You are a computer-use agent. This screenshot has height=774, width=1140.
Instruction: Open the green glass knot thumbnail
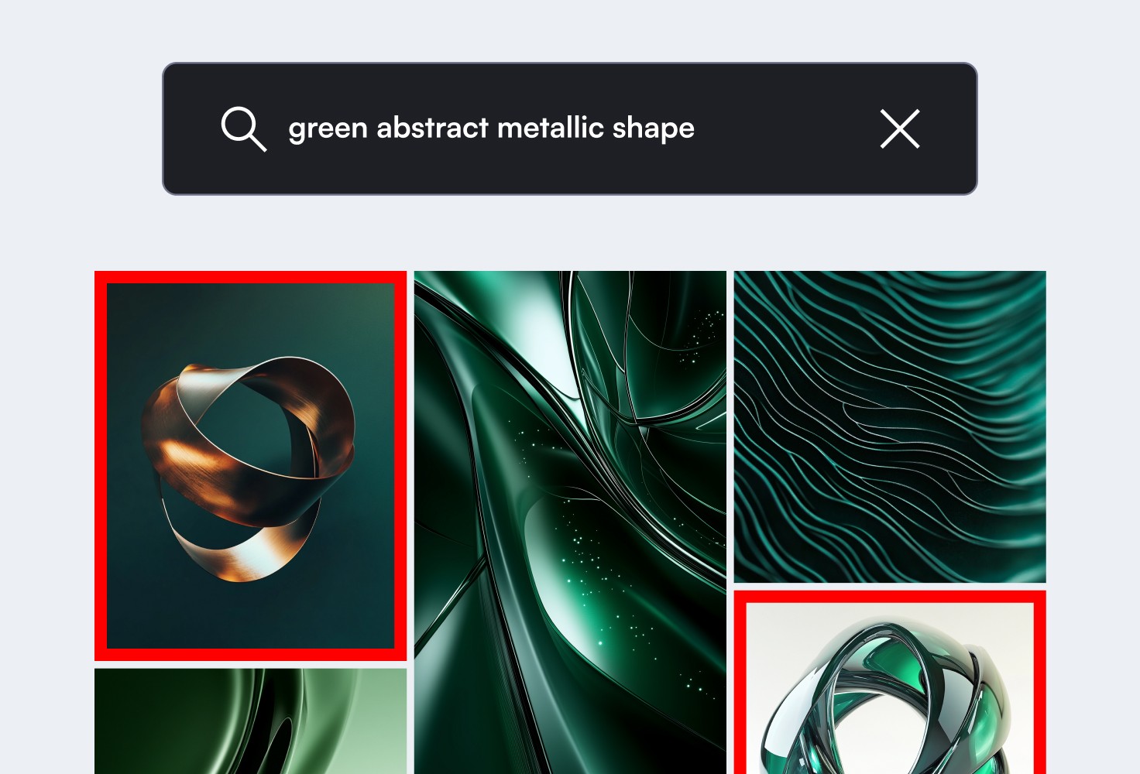[x=890, y=683]
